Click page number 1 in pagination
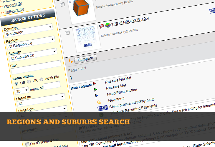 71,78
